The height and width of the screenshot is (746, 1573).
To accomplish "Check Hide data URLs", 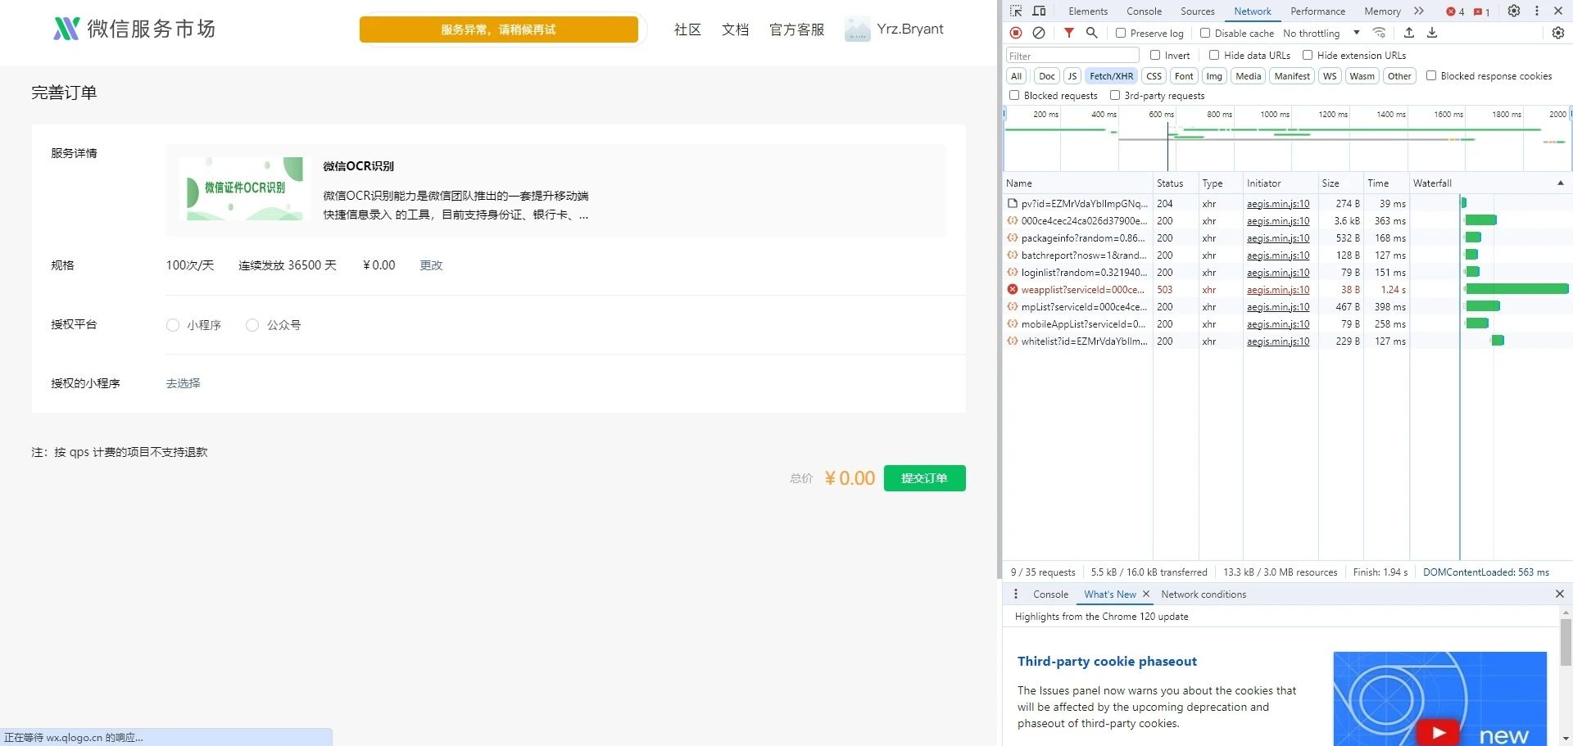I will click(1214, 55).
